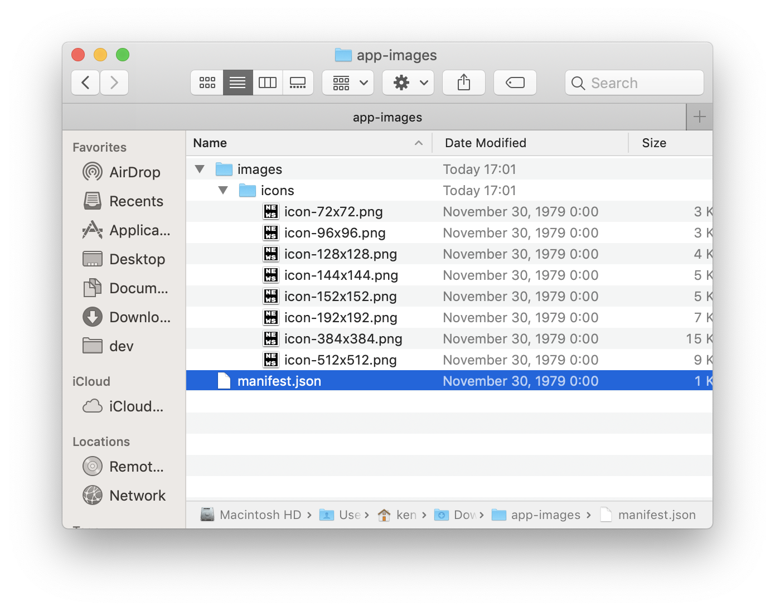Sort files by Size column
This screenshot has height=611, width=775.
pos(654,143)
